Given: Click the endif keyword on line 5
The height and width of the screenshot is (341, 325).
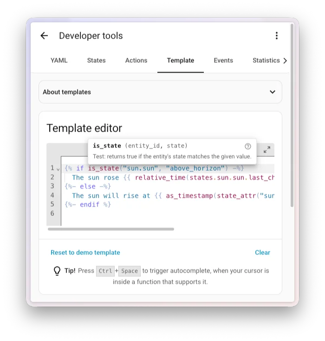Looking at the screenshot, I should pyautogui.click(x=90, y=205).
